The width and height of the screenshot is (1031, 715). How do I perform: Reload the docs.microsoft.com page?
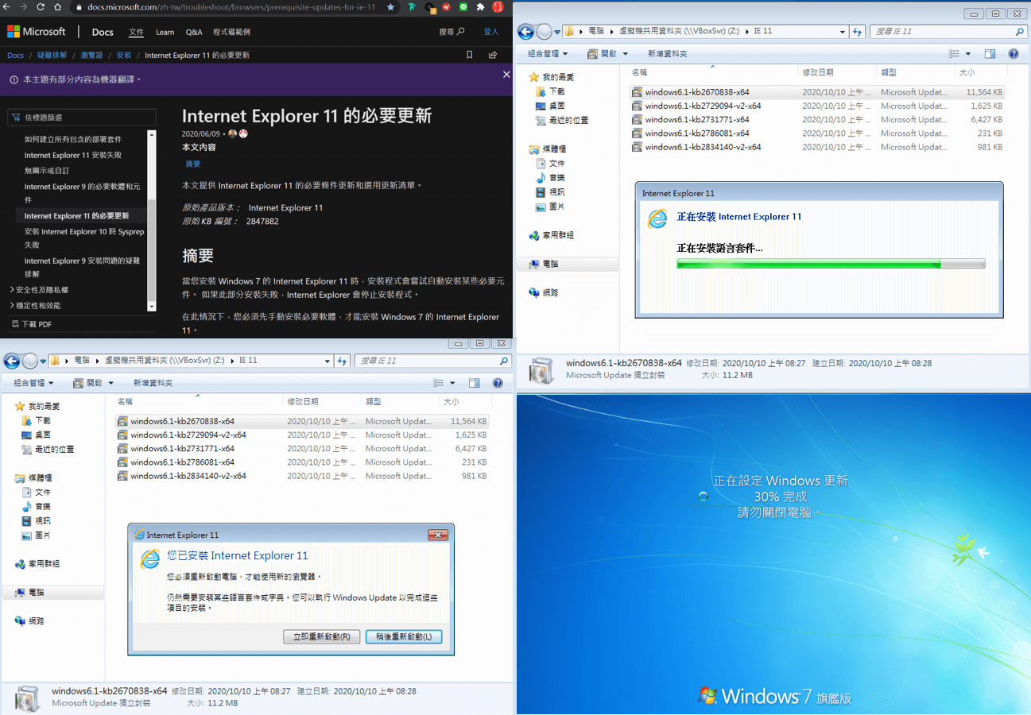[41, 7]
